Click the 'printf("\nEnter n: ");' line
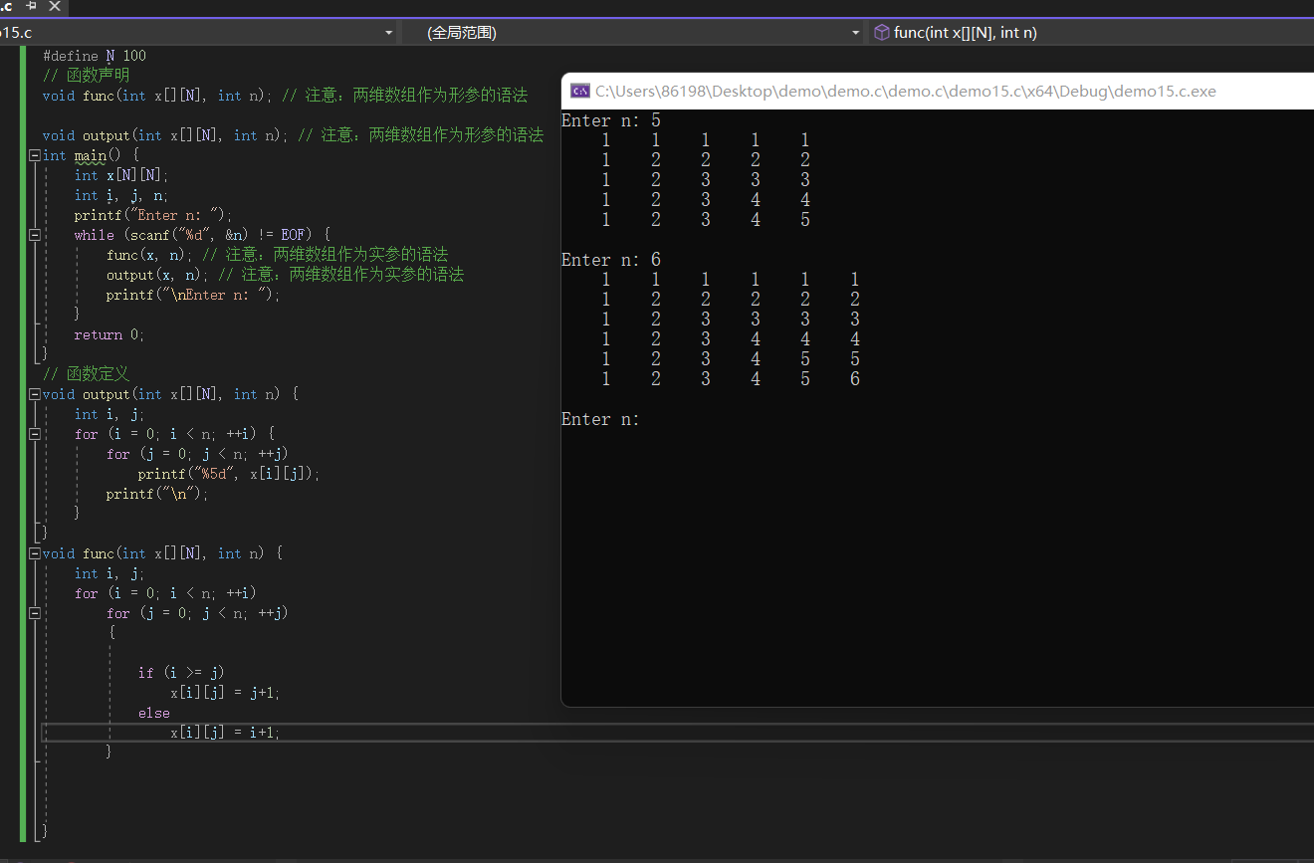The width and height of the screenshot is (1314, 863). [193, 295]
